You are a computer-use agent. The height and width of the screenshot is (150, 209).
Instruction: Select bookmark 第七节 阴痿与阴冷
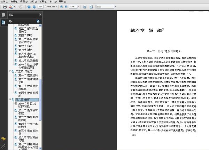pyautogui.click(x=28, y=146)
